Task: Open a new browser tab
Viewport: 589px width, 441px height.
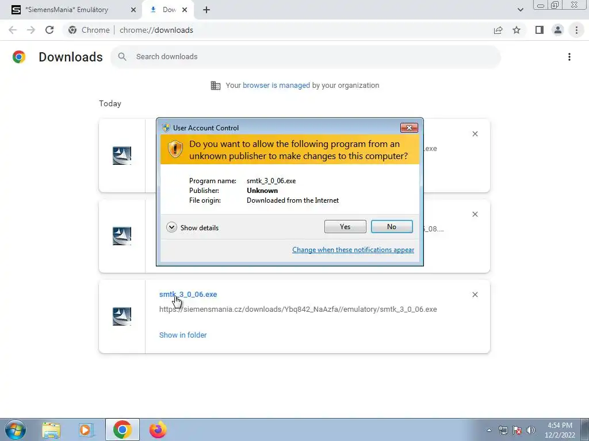Action: pyautogui.click(x=206, y=10)
